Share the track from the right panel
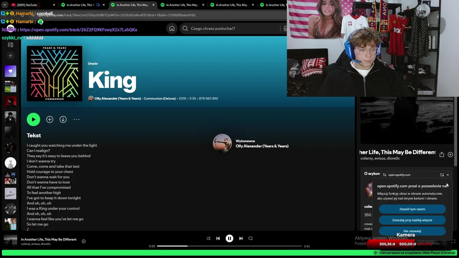The width and height of the screenshot is (459, 258). [442, 154]
